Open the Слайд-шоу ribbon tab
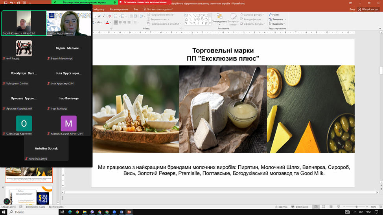Screen dimensions: 383x215 [98, 9]
